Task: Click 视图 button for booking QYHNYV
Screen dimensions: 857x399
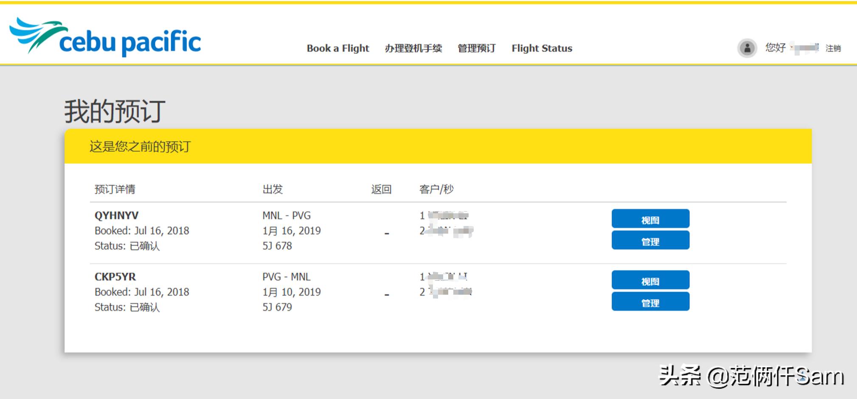Action: point(650,219)
